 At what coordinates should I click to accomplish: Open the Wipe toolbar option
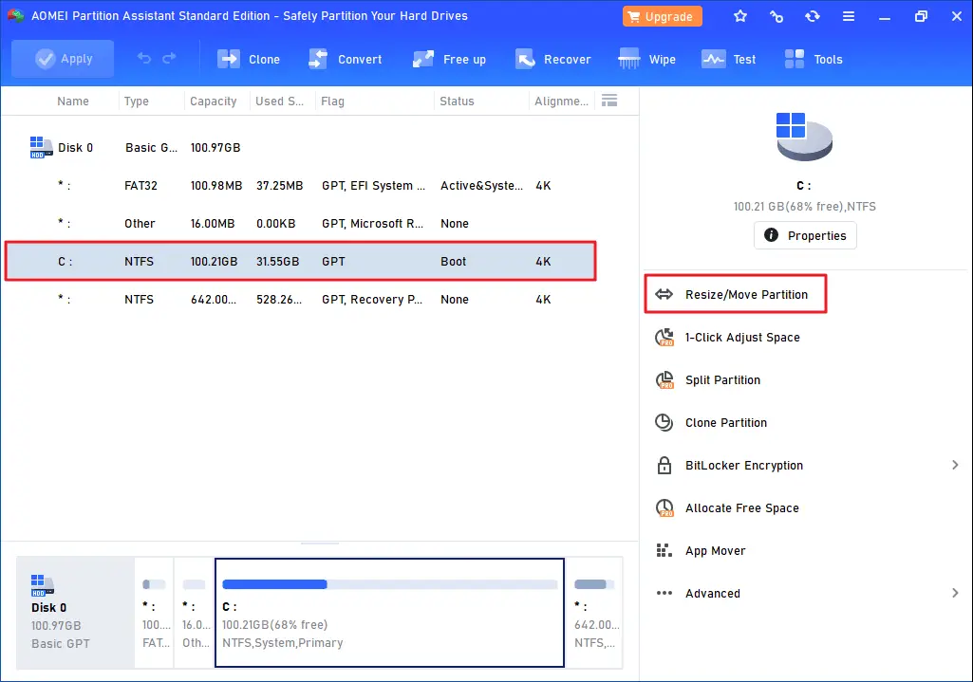point(646,59)
